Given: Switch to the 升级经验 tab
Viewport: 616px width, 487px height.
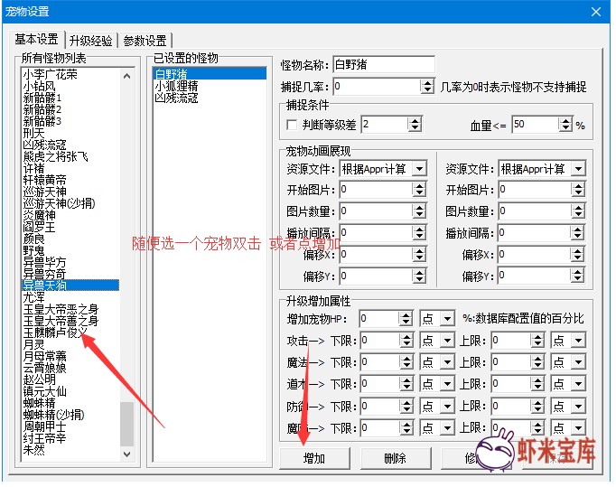Looking at the screenshot, I should pos(91,40).
